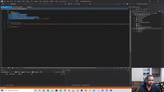Click the Stop debugging toolbar icon

pos(77,4)
